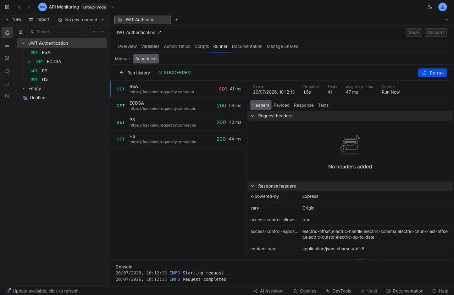Select the ECDSA 200 run result

point(178,106)
